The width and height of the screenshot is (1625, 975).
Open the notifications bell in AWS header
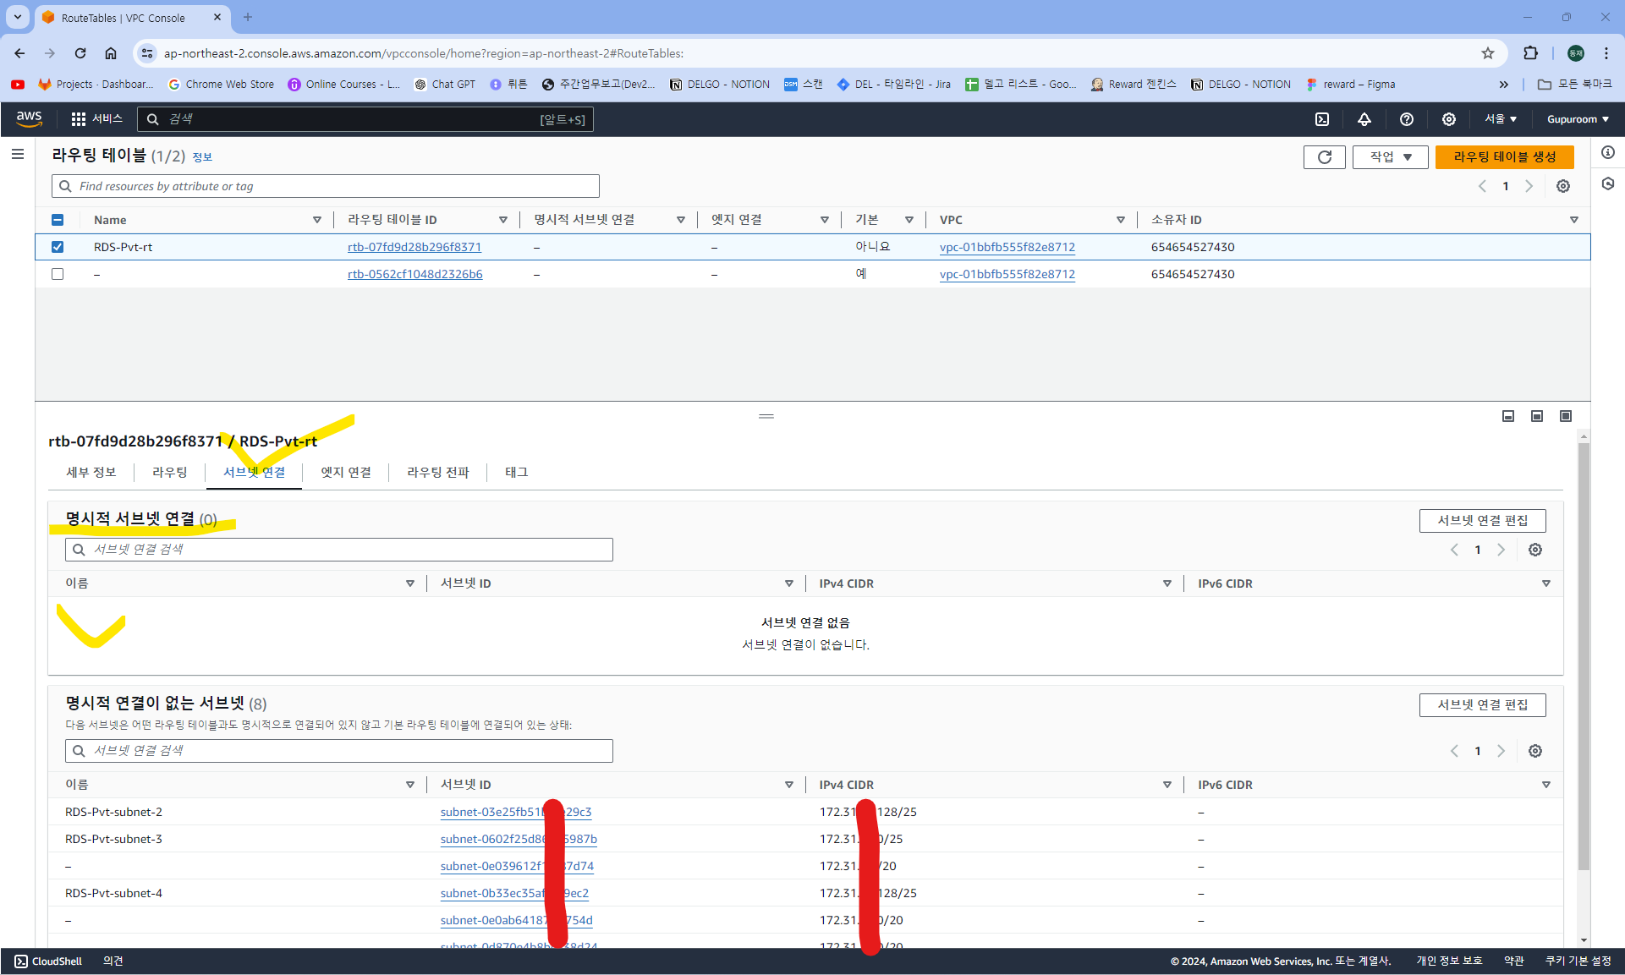coord(1364,119)
